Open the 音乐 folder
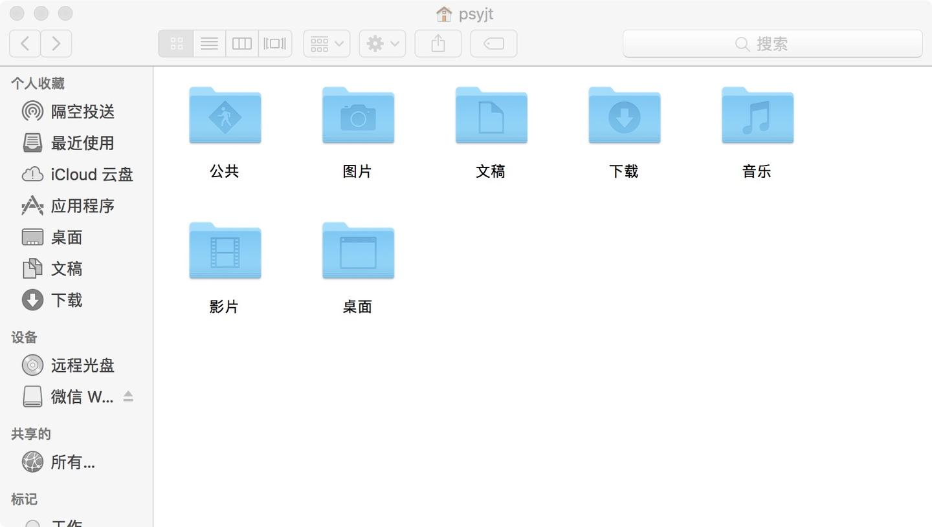The height and width of the screenshot is (527, 932). [756, 116]
